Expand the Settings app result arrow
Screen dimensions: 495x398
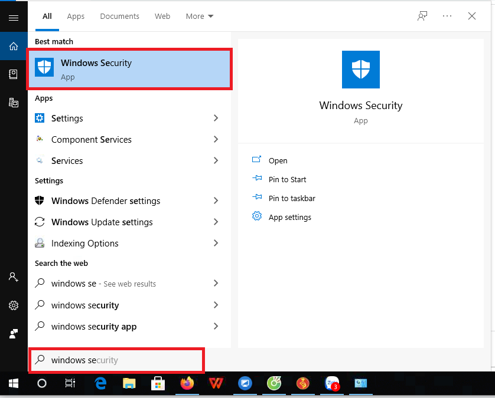tap(216, 118)
